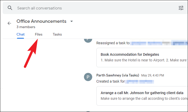Click the Office Announcements space name
Image resolution: width=188 pixels, height=112 pixels.
(x=41, y=21)
